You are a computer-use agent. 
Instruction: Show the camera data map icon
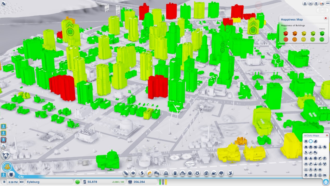tap(325, 175)
